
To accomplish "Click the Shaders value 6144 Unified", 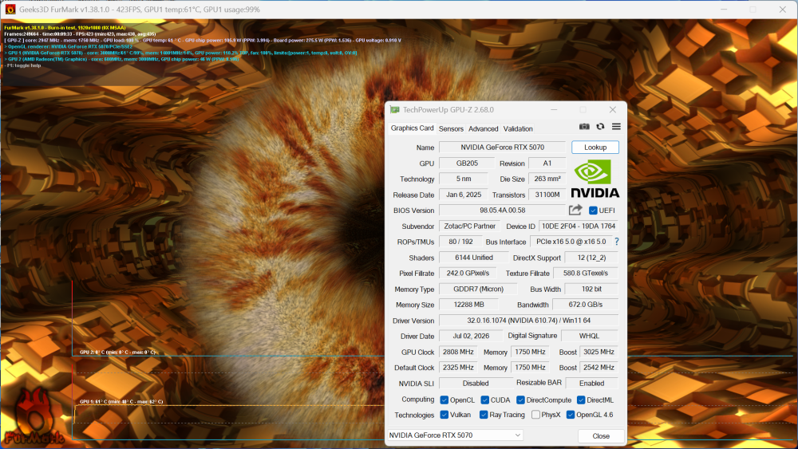I will coord(474,258).
